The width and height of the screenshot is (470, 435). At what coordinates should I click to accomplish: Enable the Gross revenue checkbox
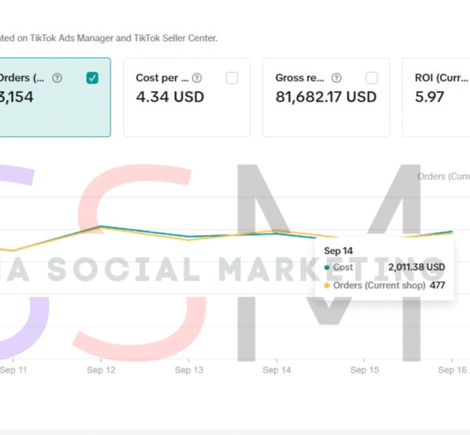(372, 78)
